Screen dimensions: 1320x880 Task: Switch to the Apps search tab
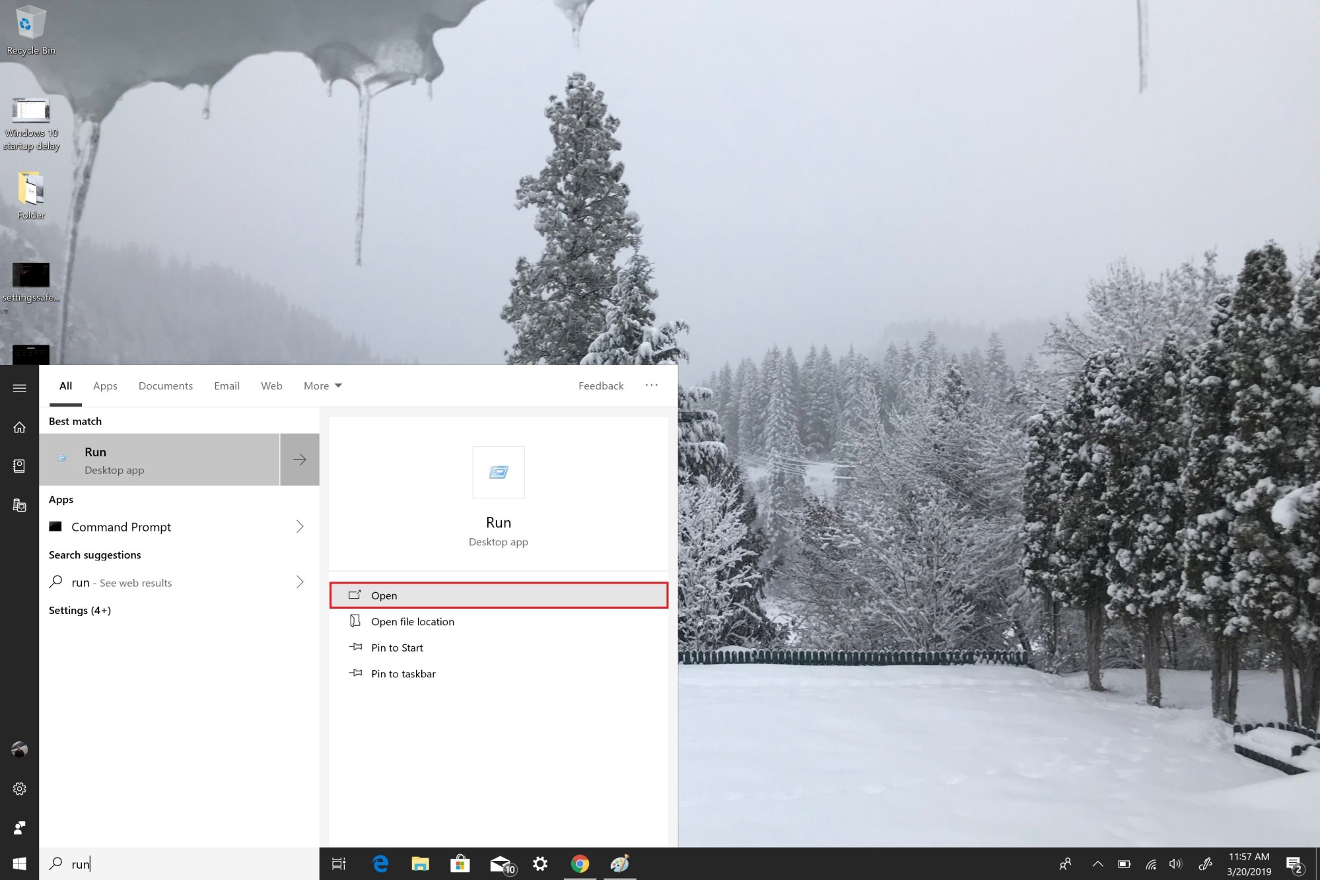pyautogui.click(x=104, y=385)
